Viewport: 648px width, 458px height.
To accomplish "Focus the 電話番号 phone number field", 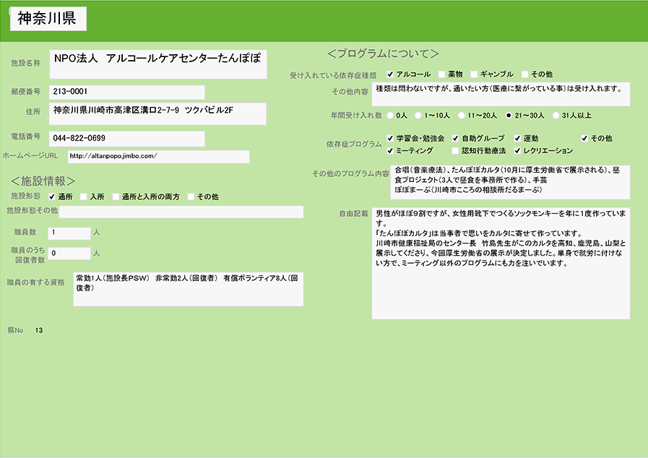I will [126, 138].
